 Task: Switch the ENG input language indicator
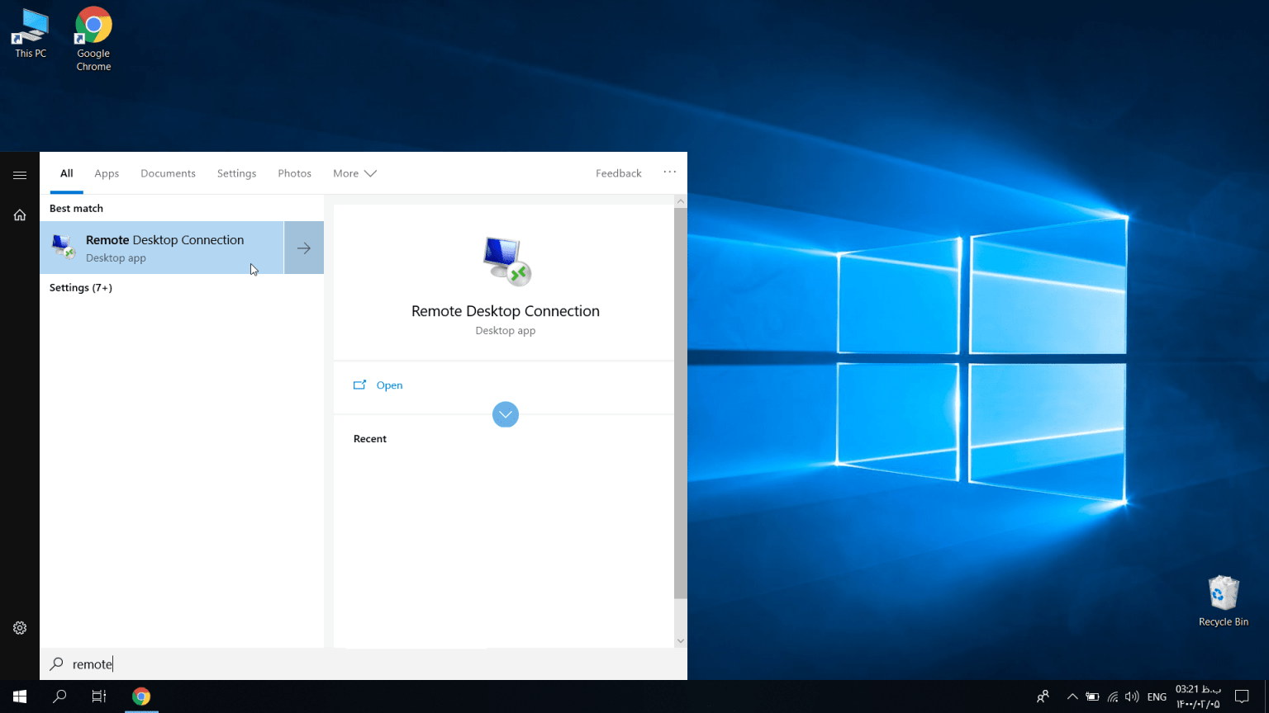[x=1157, y=696]
